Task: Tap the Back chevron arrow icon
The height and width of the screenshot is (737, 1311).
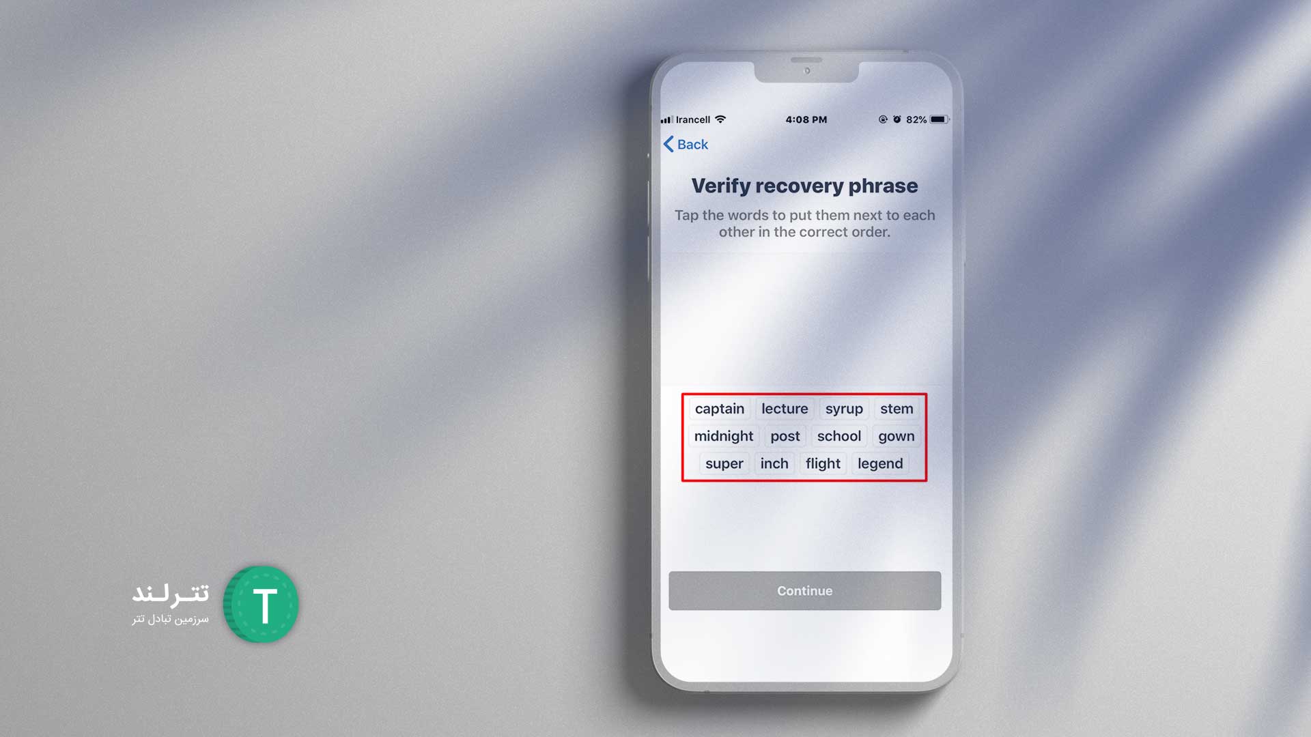Action: pyautogui.click(x=666, y=143)
